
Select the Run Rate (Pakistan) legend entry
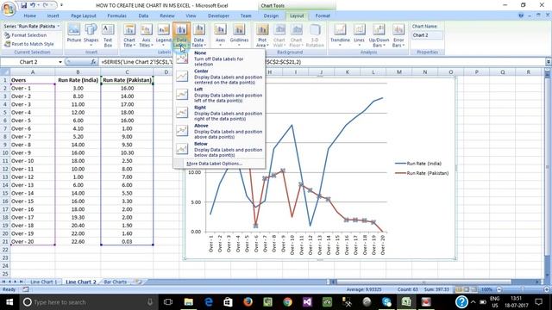click(422, 173)
